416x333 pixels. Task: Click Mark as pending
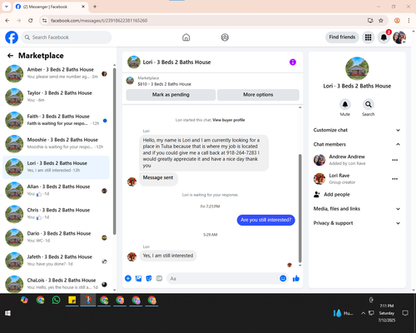tap(171, 95)
